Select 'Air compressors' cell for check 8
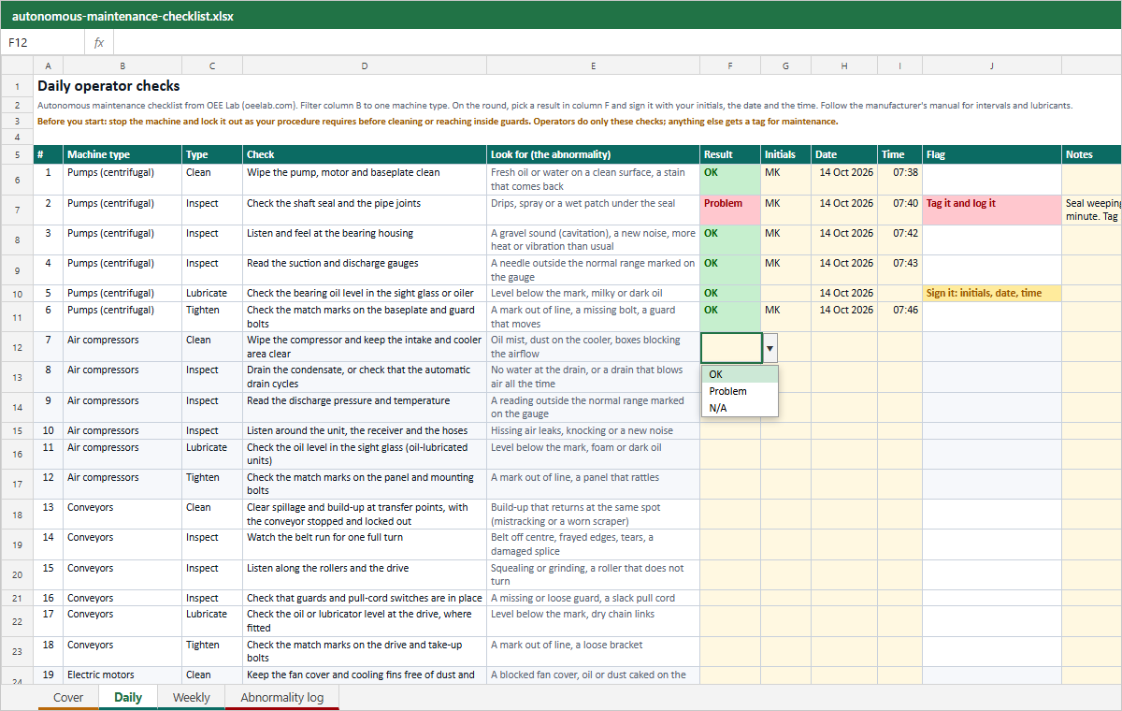Image resolution: width=1122 pixels, height=711 pixels. coord(122,377)
